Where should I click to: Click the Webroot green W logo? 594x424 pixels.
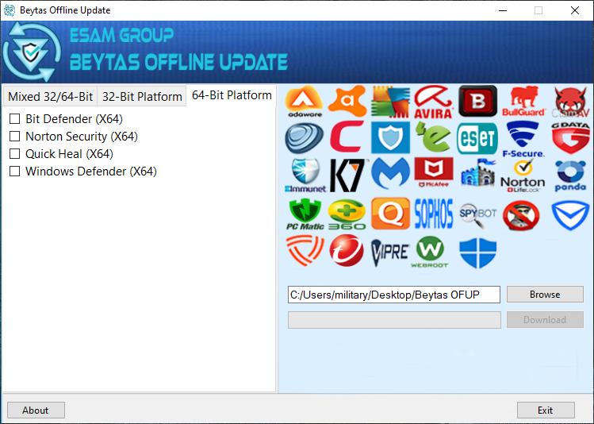tap(430, 252)
